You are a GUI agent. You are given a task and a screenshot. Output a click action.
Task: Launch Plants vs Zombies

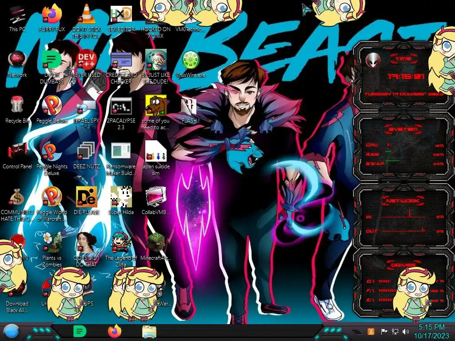click(x=52, y=250)
